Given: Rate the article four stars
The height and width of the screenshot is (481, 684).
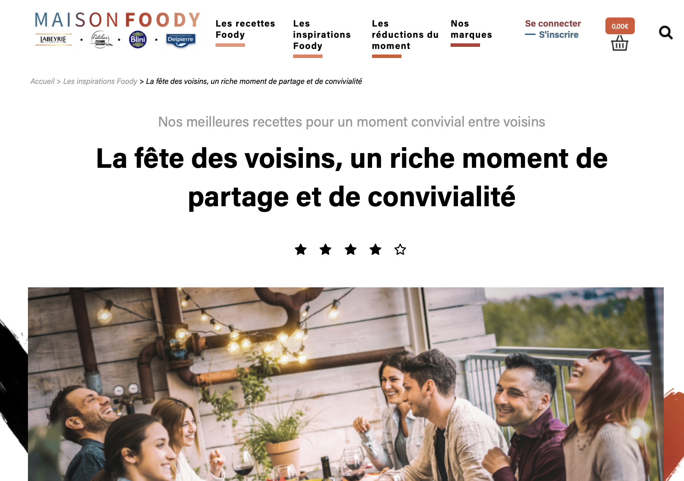Looking at the screenshot, I should (x=376, y=250).
